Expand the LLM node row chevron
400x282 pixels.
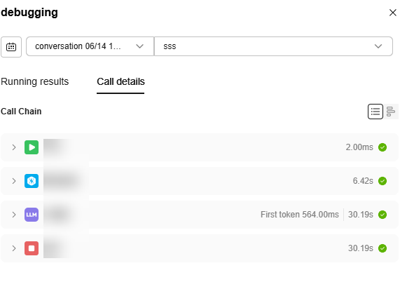14,215
